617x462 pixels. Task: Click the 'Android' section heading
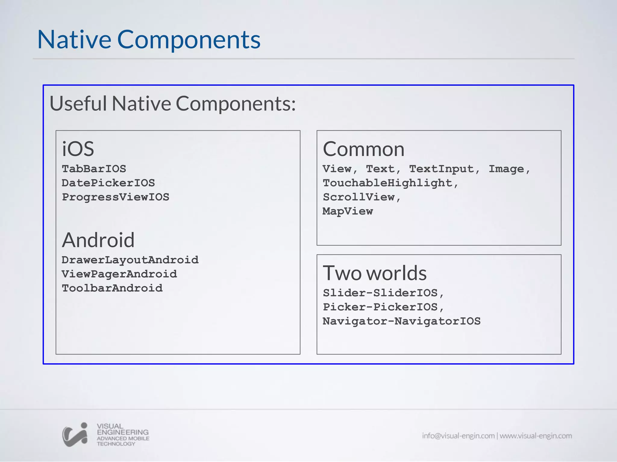[98, 240]
